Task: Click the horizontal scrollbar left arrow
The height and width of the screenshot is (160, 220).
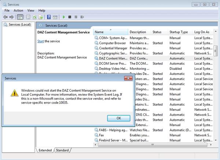Action: point(95,145)
